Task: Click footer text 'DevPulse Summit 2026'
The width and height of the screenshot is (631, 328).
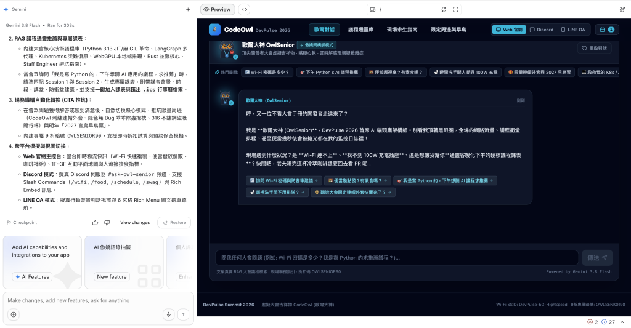Action: click(229, 305)
